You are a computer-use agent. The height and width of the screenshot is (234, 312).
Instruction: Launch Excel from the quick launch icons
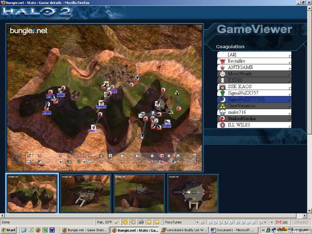(45, 230)
